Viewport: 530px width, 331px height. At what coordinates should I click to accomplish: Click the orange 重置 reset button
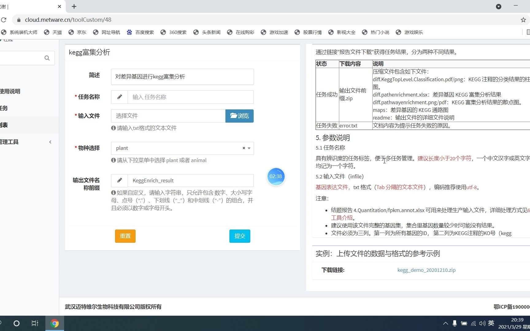125,236
